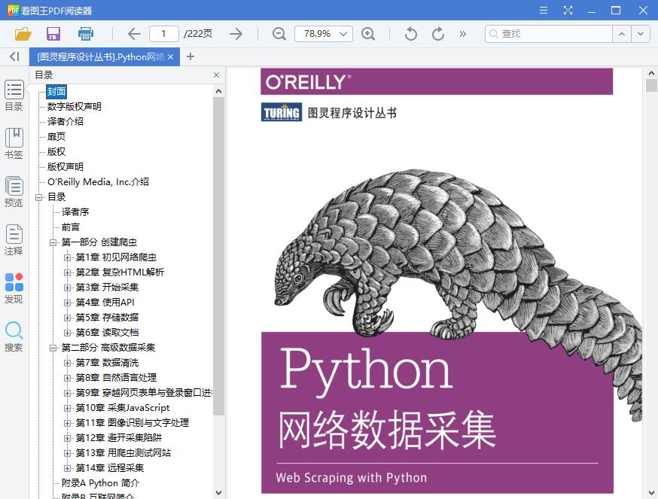Open 译者序 in the outline
The image size is (658, 499).
click(75, 212)
